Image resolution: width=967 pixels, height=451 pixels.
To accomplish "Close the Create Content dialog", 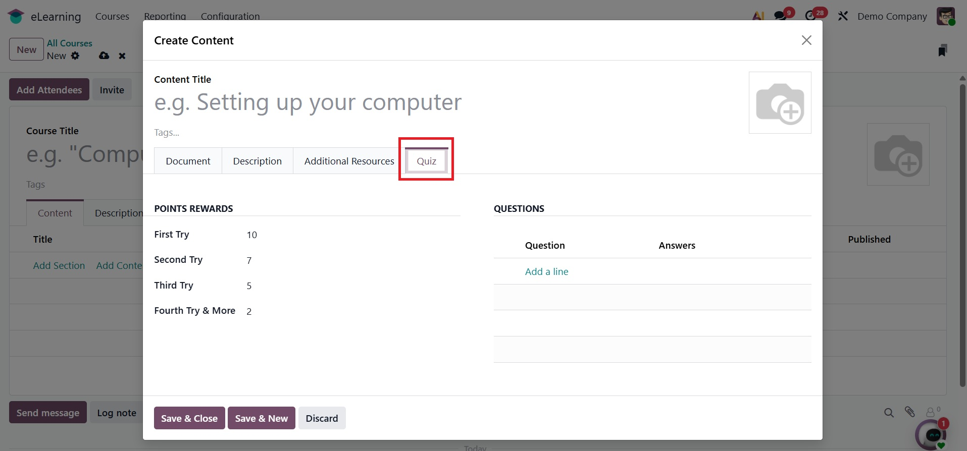I will coord(806,40).
